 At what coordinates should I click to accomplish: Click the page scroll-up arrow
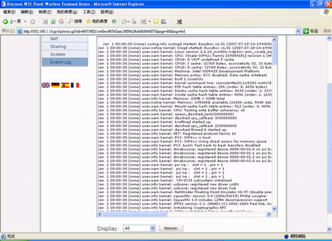point(329,38)
